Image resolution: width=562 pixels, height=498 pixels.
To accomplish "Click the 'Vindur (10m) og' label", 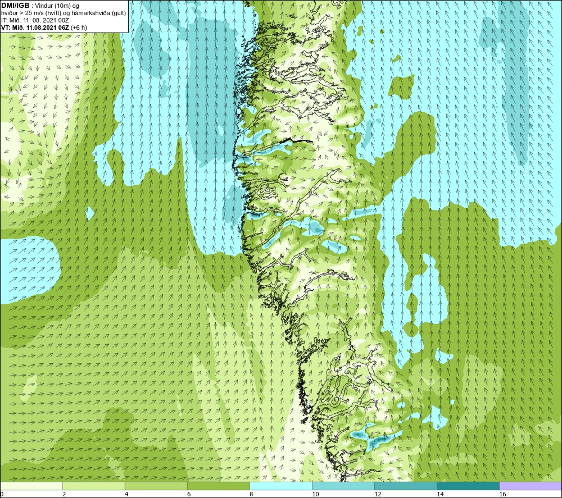I will [x=57, y=6].
